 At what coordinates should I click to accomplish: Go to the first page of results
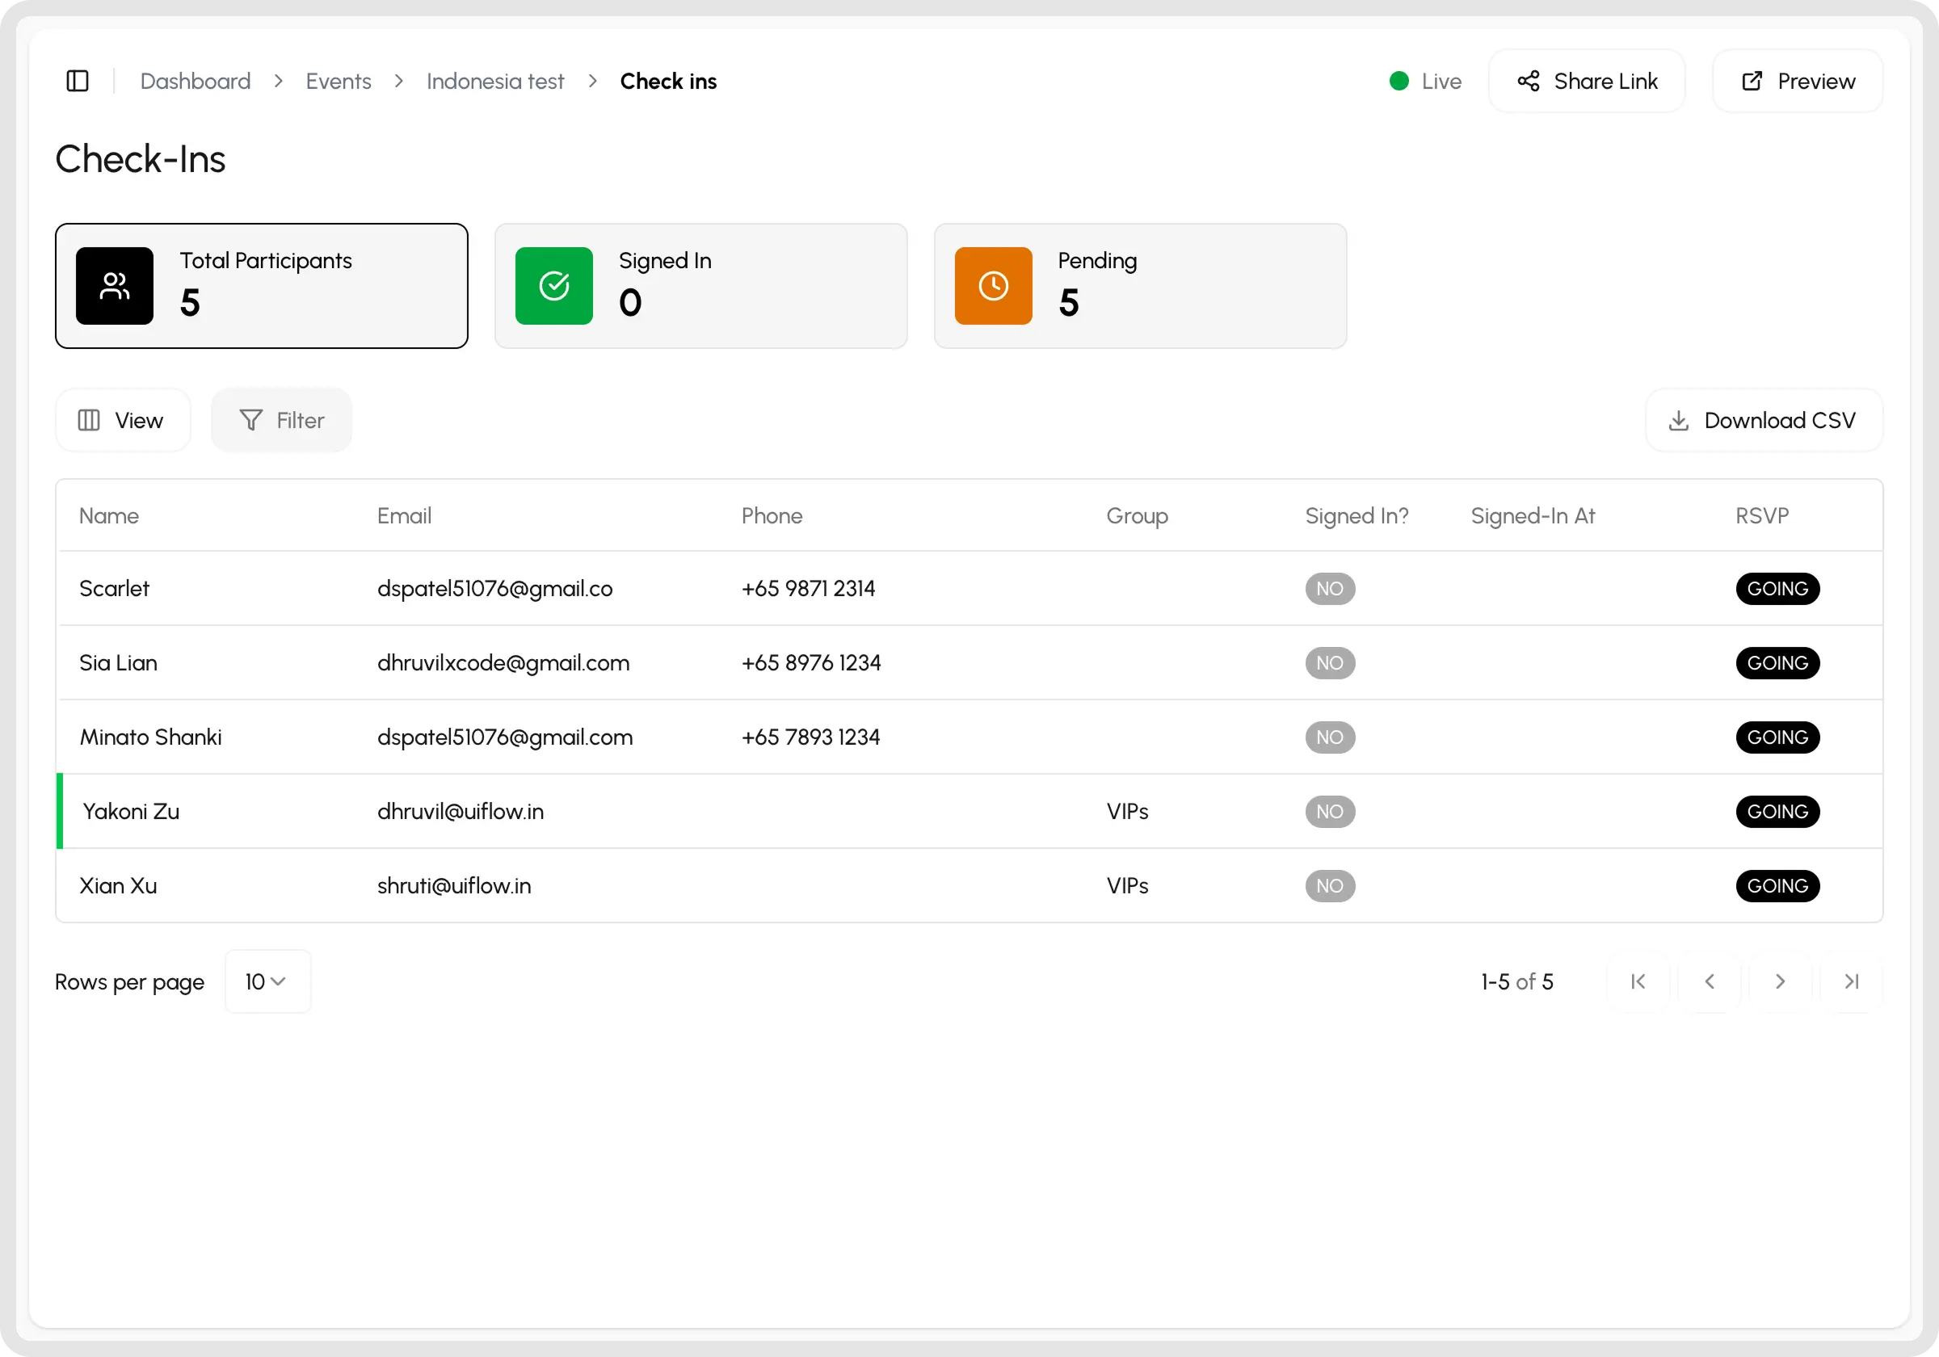coord(1638,981)
